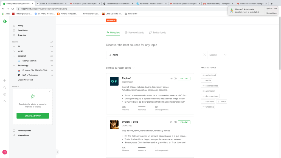Click into the #cine search field
This screenshot has height=158, width=281.
click(156, 55)
